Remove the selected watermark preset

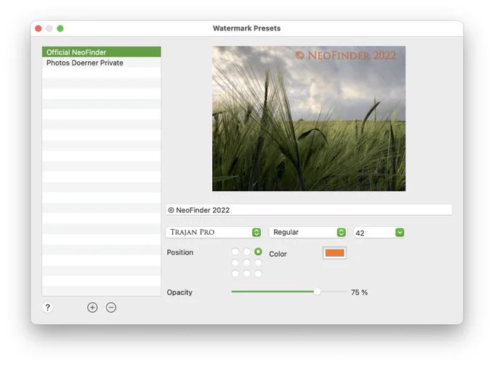coord(111,308)
